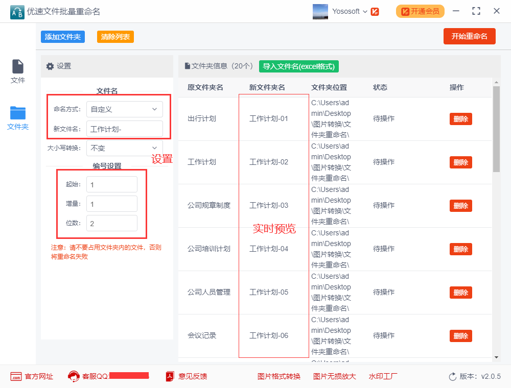The image size is (511, 388).
Task: Click 导入文件名(excel格式) button
Action: [x=299, y=66]
